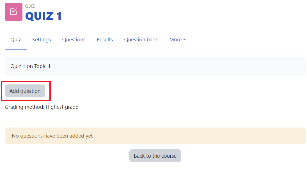Viewport: 307px width, 170px height.
Task: Go to the Results tab
Action: (x=105, y=40)
